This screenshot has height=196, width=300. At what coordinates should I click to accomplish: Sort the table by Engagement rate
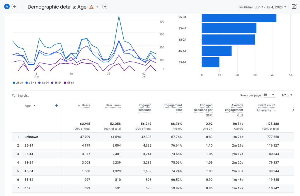[x=173, y=107]
